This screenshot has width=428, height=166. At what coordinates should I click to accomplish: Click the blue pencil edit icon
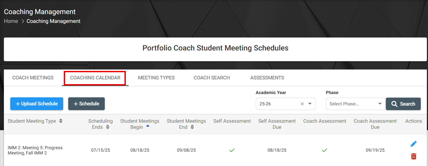[x=413, y=144]
